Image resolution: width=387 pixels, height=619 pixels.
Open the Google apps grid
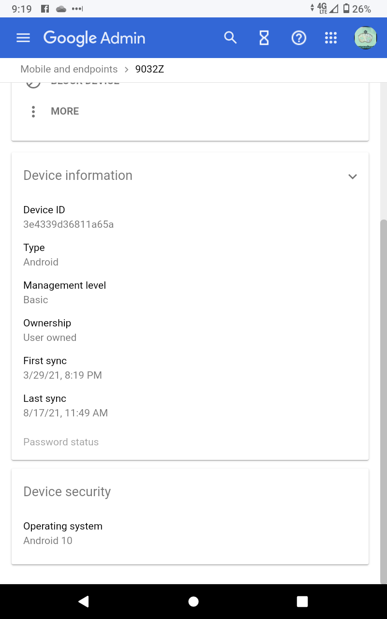point(331,38)
